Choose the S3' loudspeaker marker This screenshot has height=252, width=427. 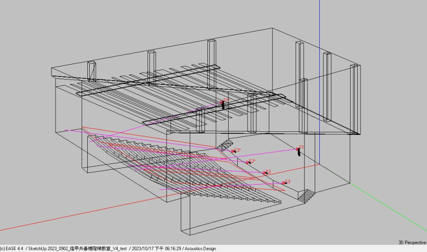click(x=234, y=151)
